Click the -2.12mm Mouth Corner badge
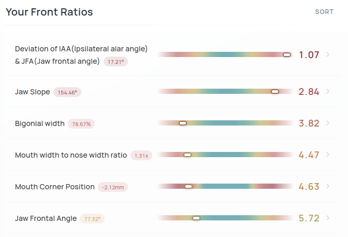348x237 pixels. 112,187
